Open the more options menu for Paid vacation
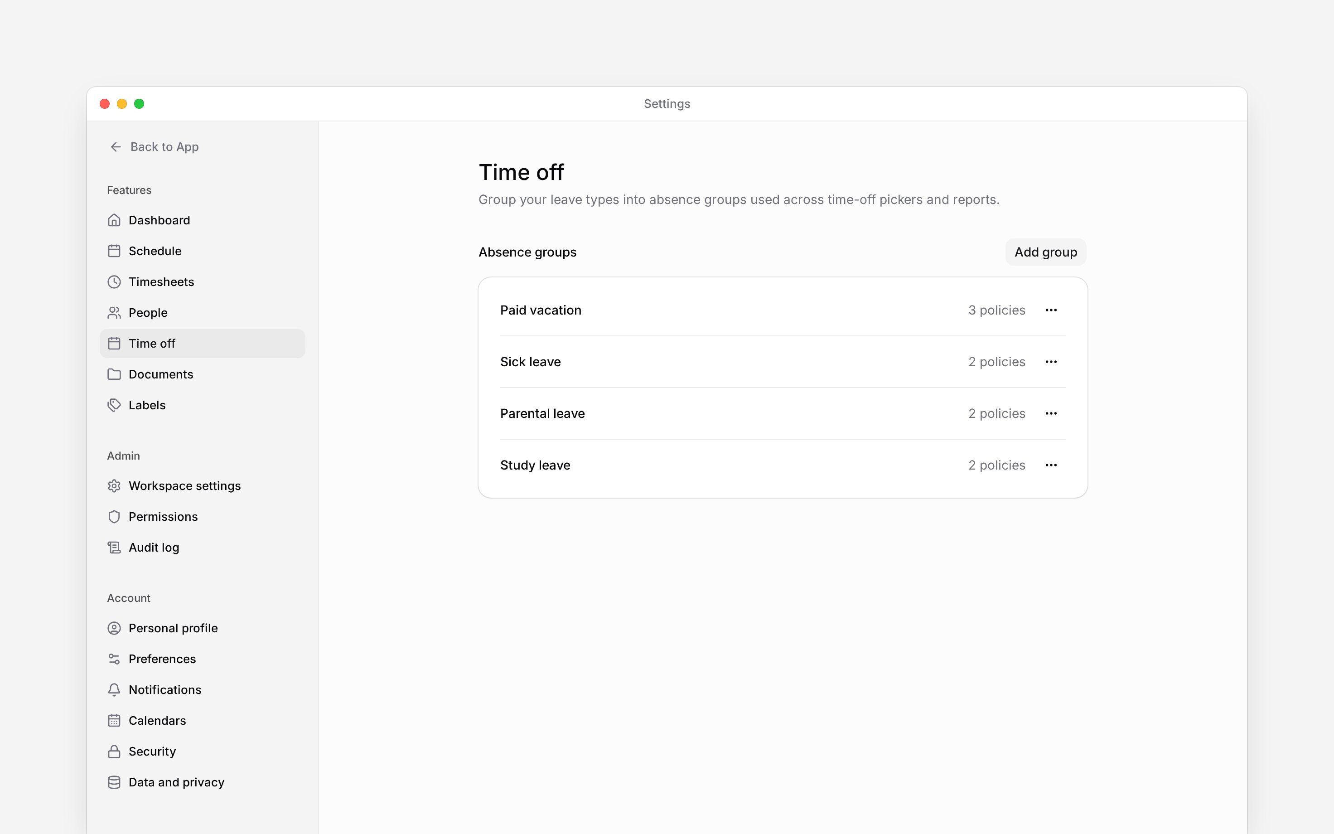This screenshot has width=1334, height=834. 1051,310
